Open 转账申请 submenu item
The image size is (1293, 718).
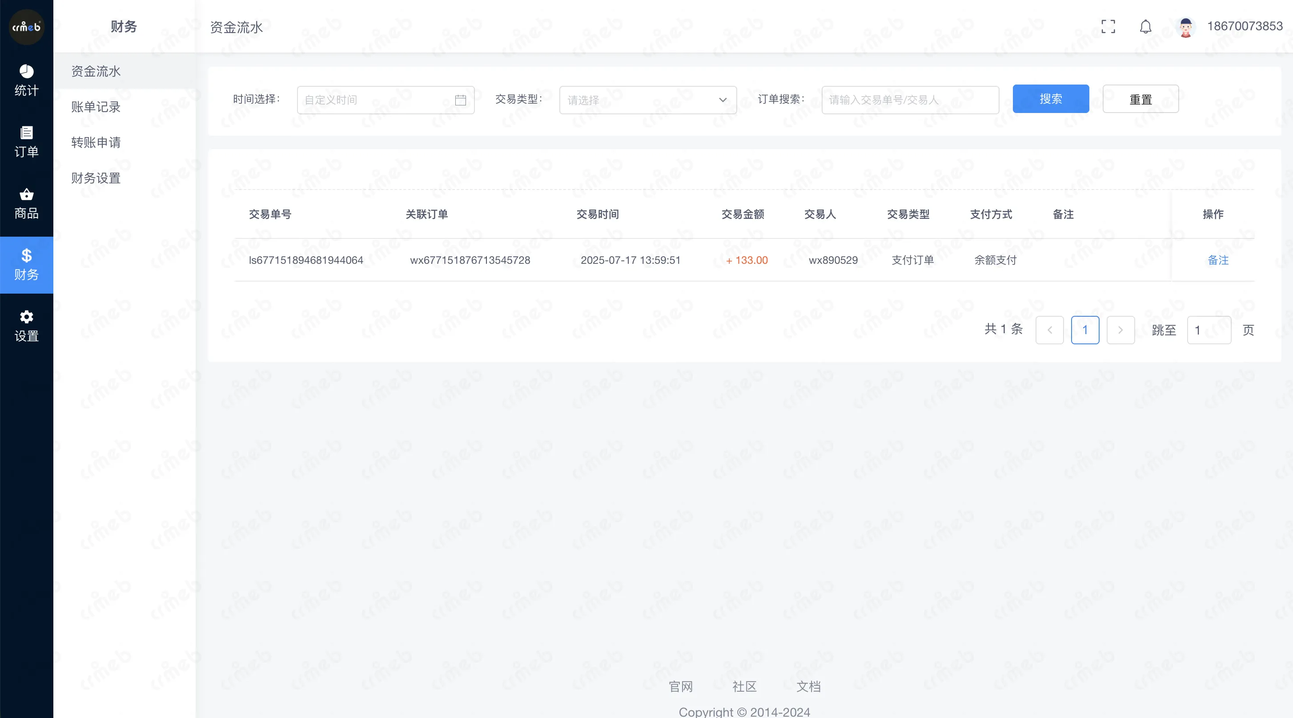124,143
